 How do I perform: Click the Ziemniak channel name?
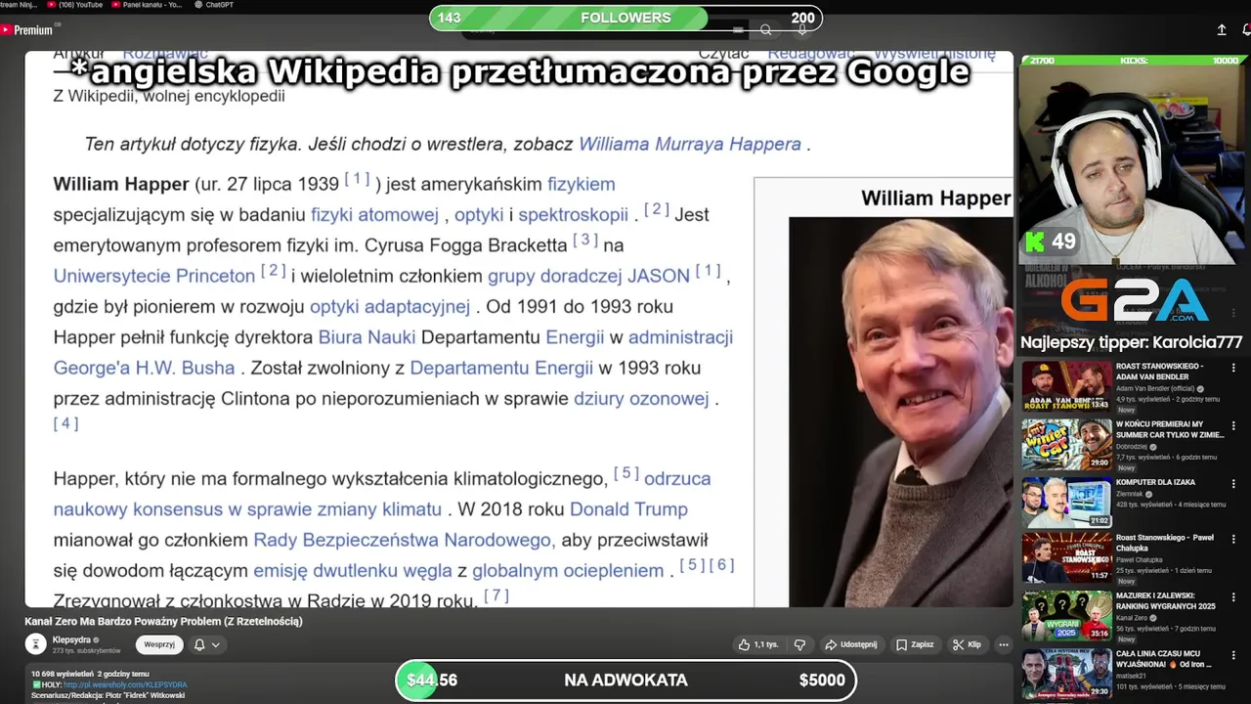click(x=1132, y=494)
